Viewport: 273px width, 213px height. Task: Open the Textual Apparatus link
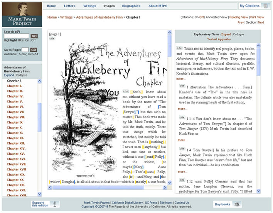(x=219, y=39)
